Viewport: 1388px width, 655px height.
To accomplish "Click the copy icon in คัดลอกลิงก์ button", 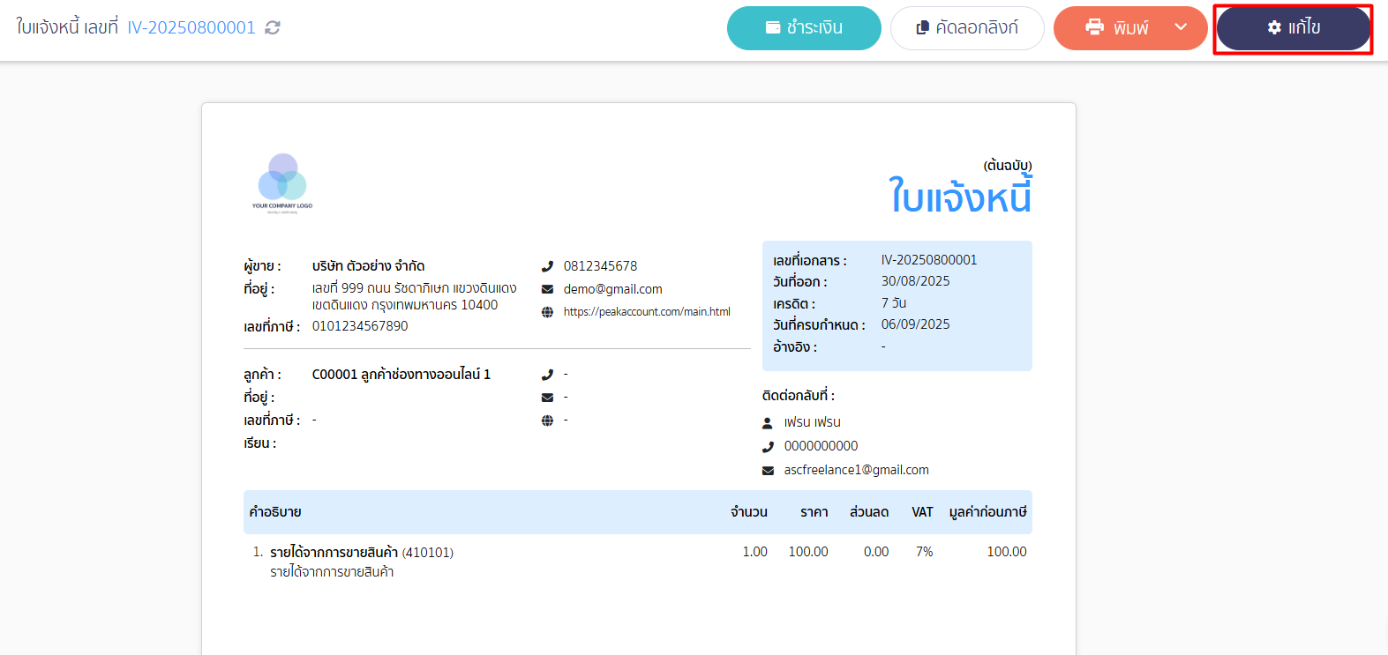I will pos(923,28).
